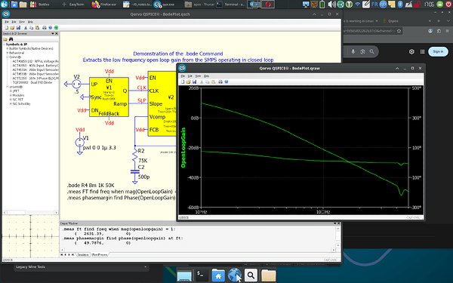The width and height of the screenshot is (453, 283).
Task: Click output window vertical scrollbar
Action: tap(337, 237)
